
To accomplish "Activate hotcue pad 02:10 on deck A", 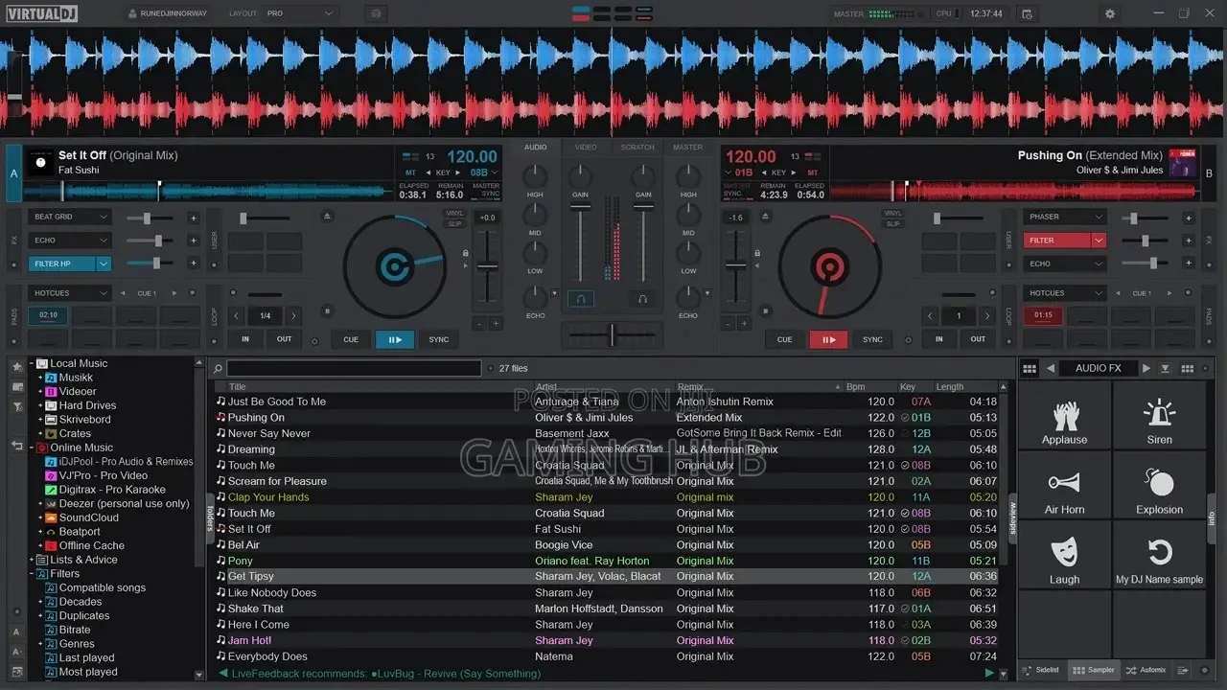I will (x=48, y=314).
